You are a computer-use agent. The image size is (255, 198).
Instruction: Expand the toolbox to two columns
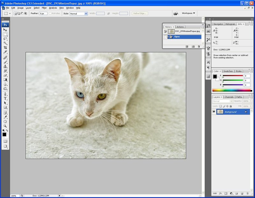[x=3, y=19]
